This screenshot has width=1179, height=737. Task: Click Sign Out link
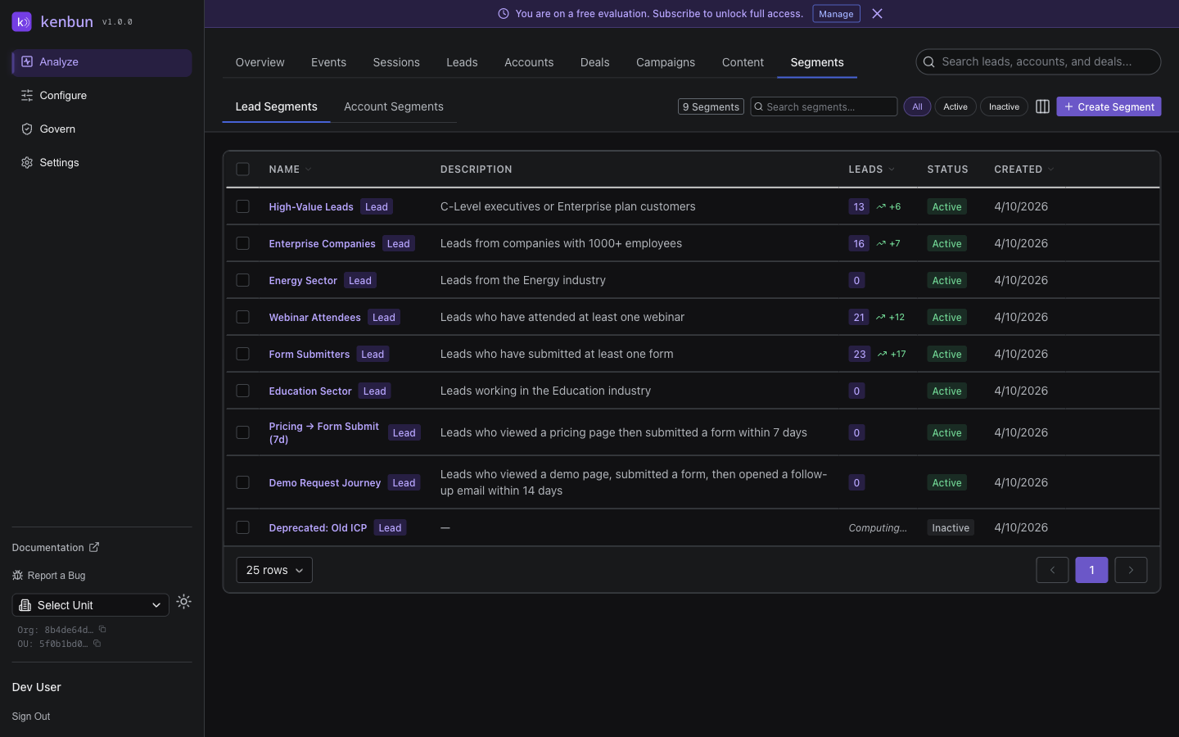pos(31,717)
